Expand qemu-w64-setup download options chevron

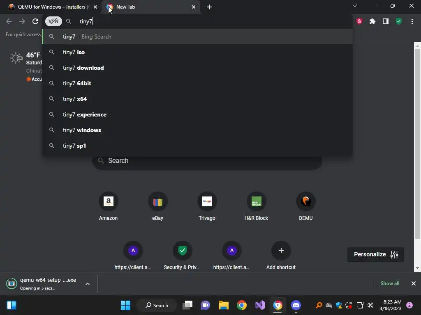pos(88,284)
